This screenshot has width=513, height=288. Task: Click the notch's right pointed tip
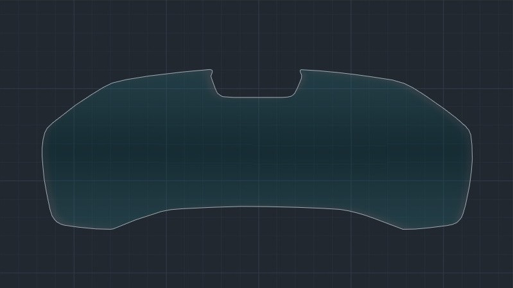(x=300, y=70)
